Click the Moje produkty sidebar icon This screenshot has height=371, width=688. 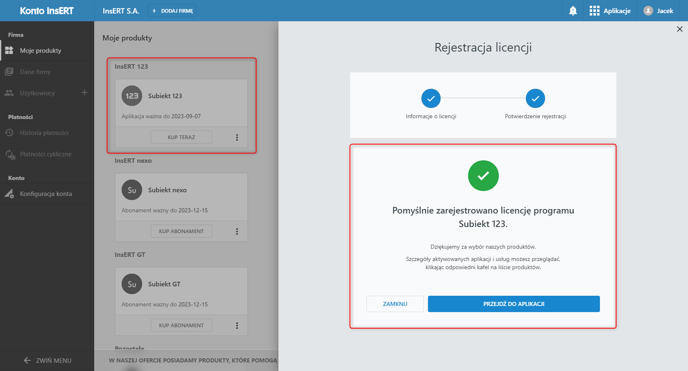click(x=9, y=50)
